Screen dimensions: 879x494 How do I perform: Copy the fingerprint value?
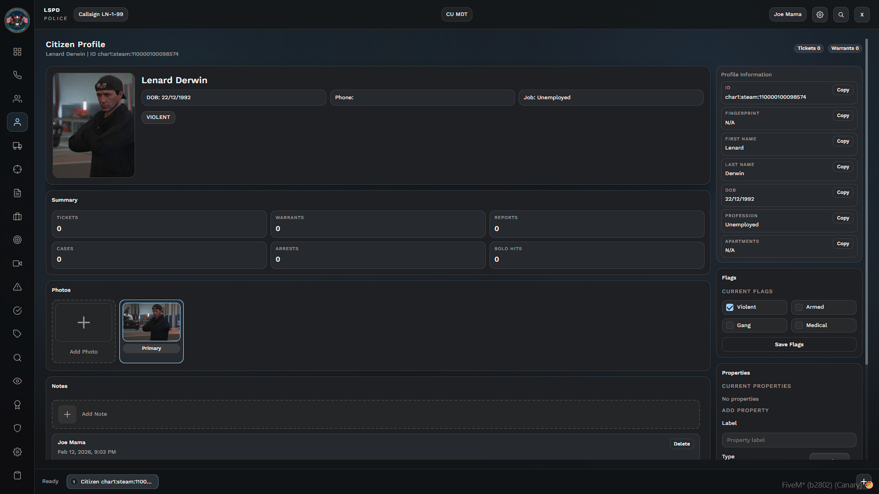point(843,116)
